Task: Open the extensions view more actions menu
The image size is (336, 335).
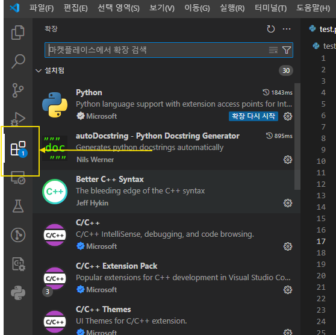Action: click(287, 29)
